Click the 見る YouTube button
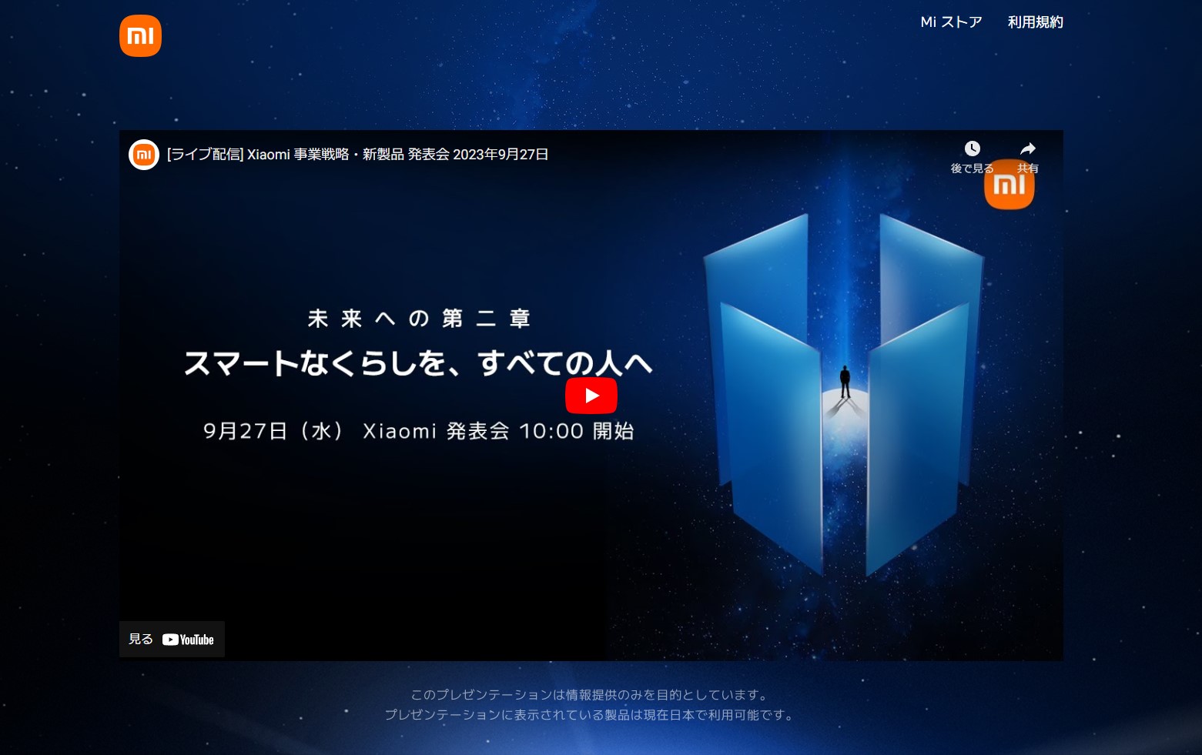1202x755 pixels. (x=172, y=640)
